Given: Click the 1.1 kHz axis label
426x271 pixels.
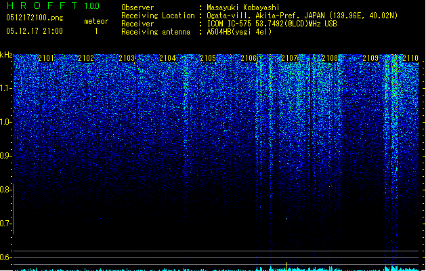Looking at the screenshot, I should pyautogui.click(x=5, y=88).
